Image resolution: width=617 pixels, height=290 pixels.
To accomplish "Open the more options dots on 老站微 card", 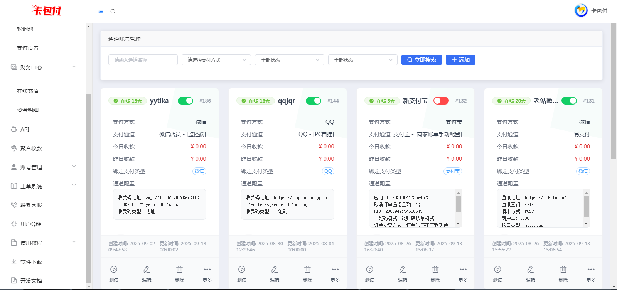I will pos(591,270).
